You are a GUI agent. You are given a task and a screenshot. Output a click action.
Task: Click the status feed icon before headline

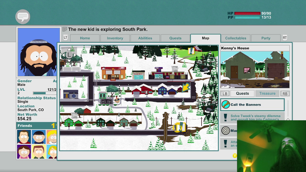[x=65, y=29]
